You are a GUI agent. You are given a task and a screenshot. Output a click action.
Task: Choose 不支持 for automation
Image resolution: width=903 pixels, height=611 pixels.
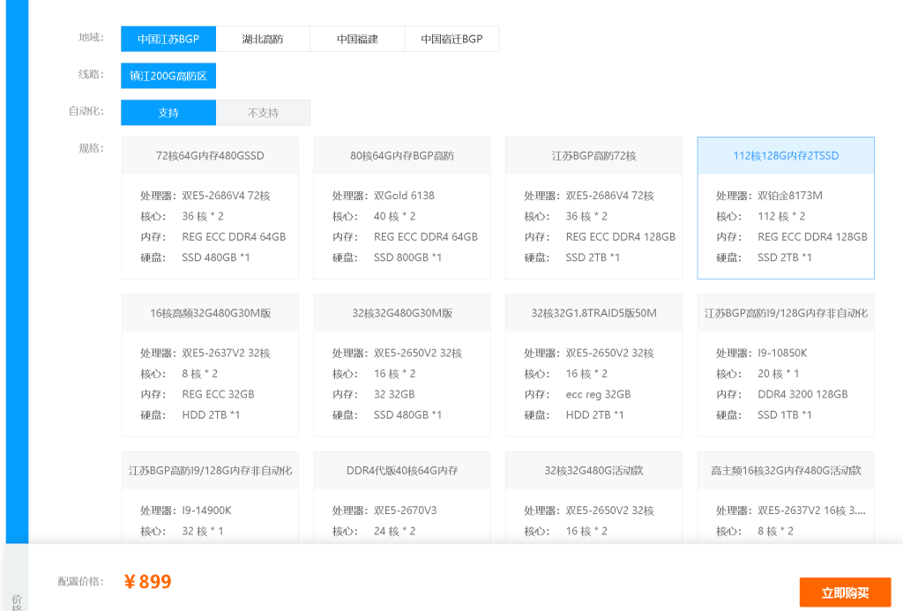click(x=263, y=113)
